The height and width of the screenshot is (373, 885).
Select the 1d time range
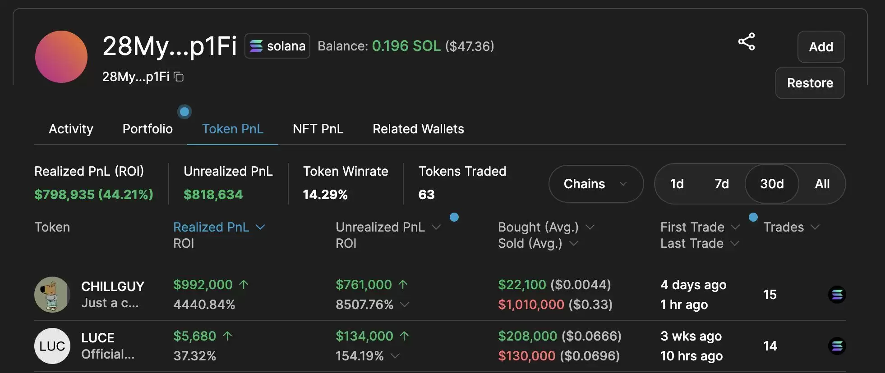tap(677, 184)
